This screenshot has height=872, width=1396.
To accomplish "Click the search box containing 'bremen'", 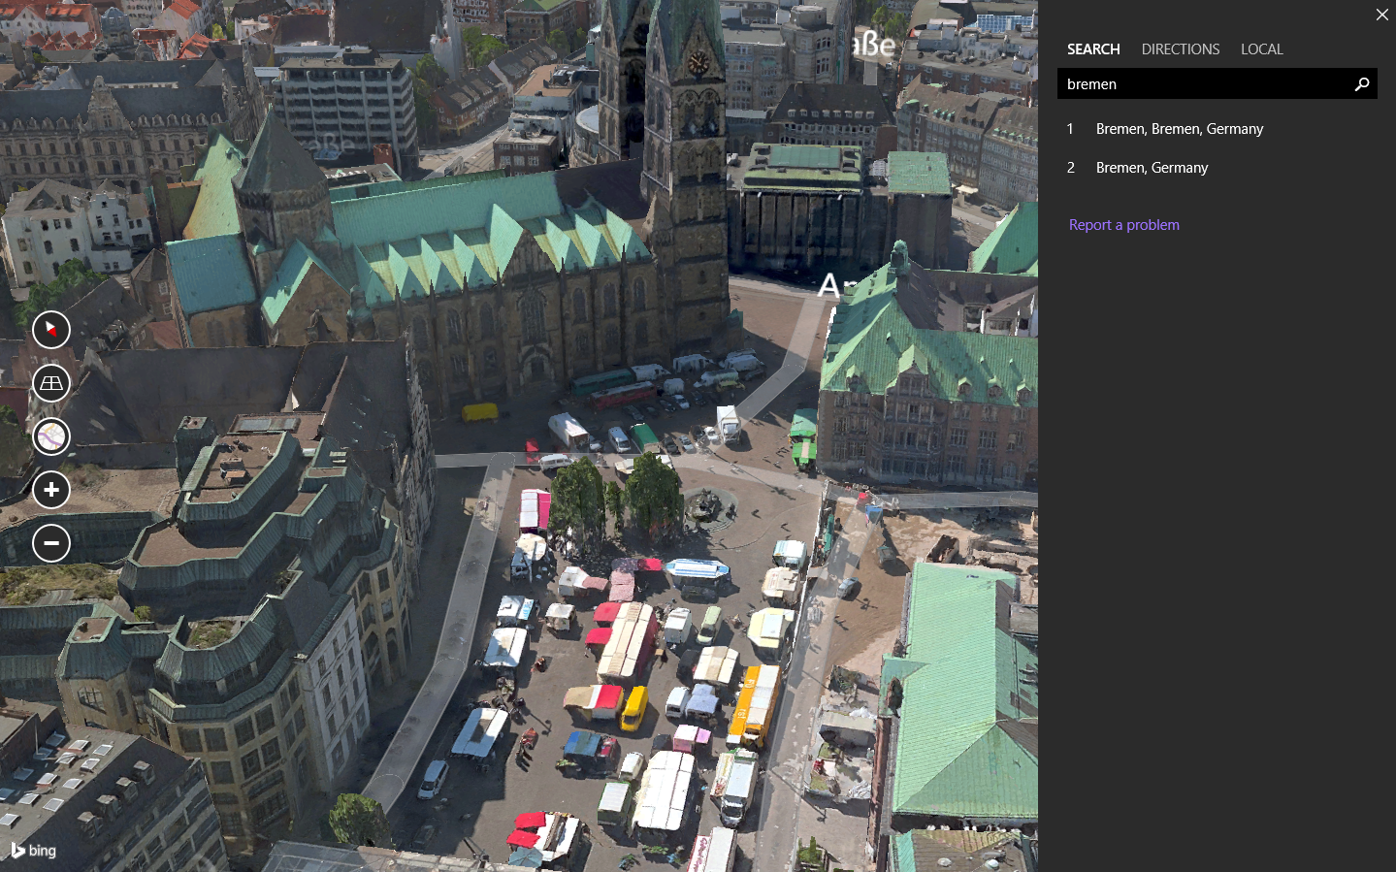I will pos(1203,84).
